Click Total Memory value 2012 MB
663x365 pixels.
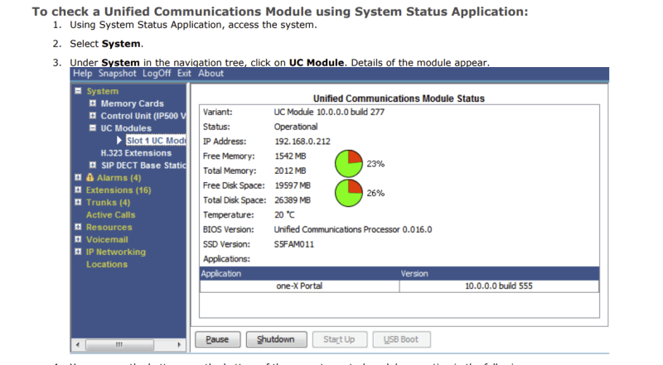(x=290, y=170)
